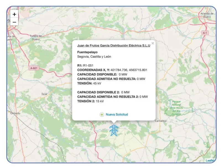Zoom in on the map

point(14,14)
